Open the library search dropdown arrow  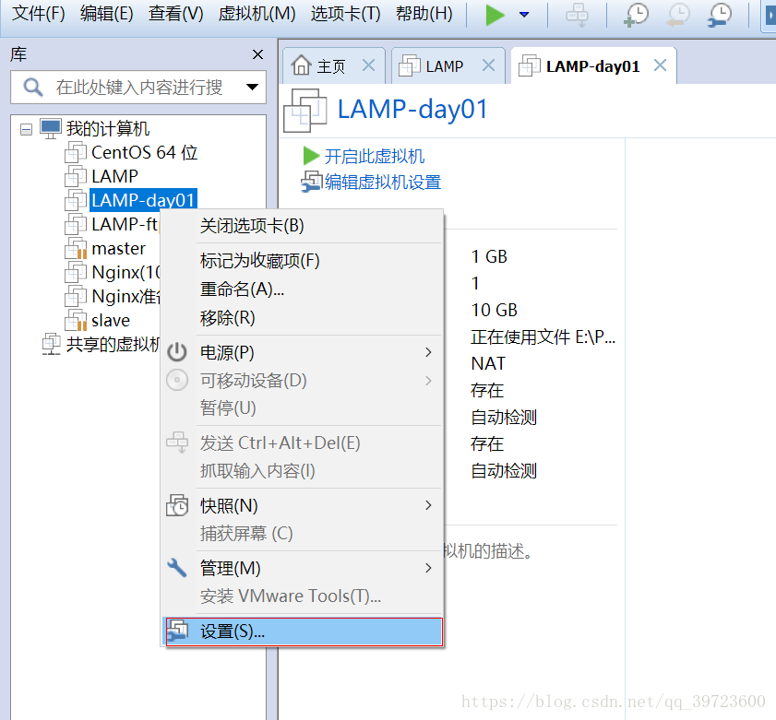click(x=253, y=87)
